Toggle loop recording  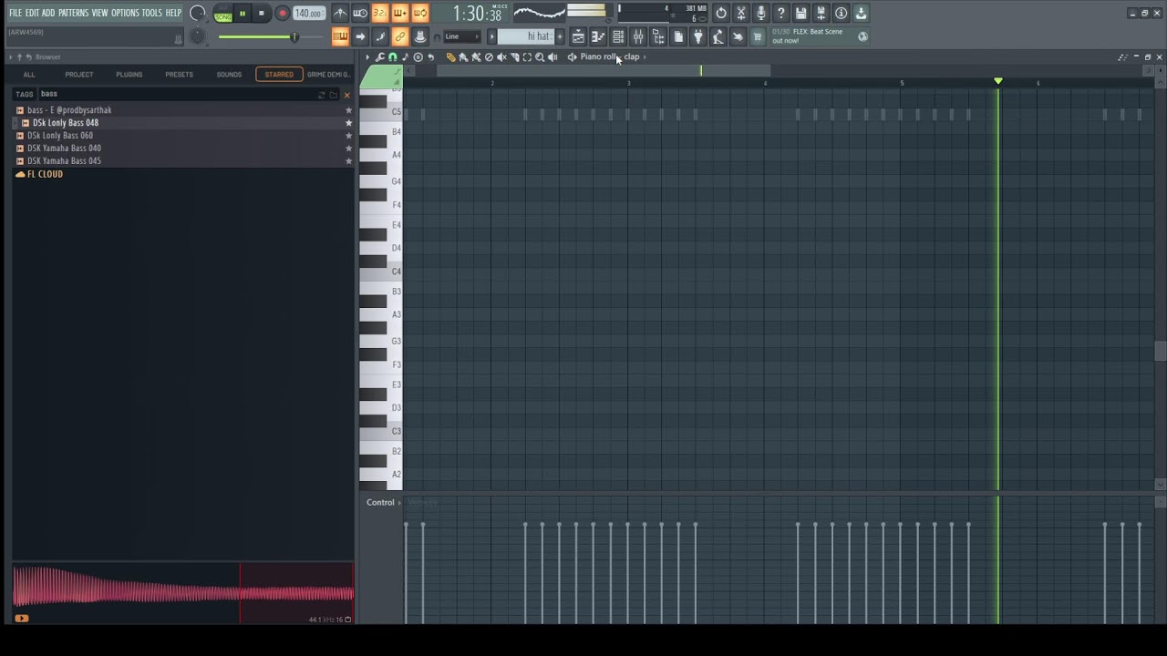pos(419,14)
